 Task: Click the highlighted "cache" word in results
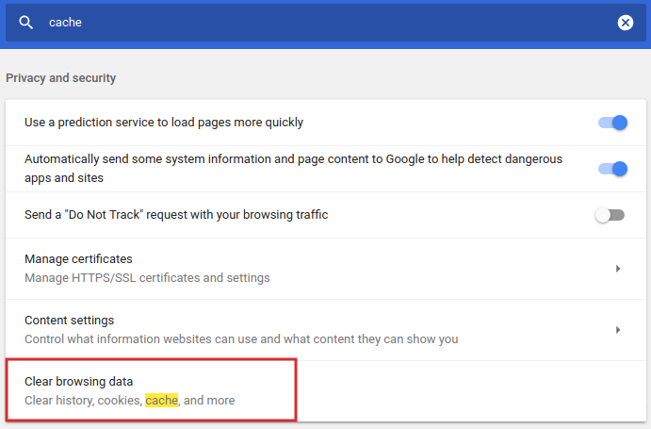pos(161,401)
